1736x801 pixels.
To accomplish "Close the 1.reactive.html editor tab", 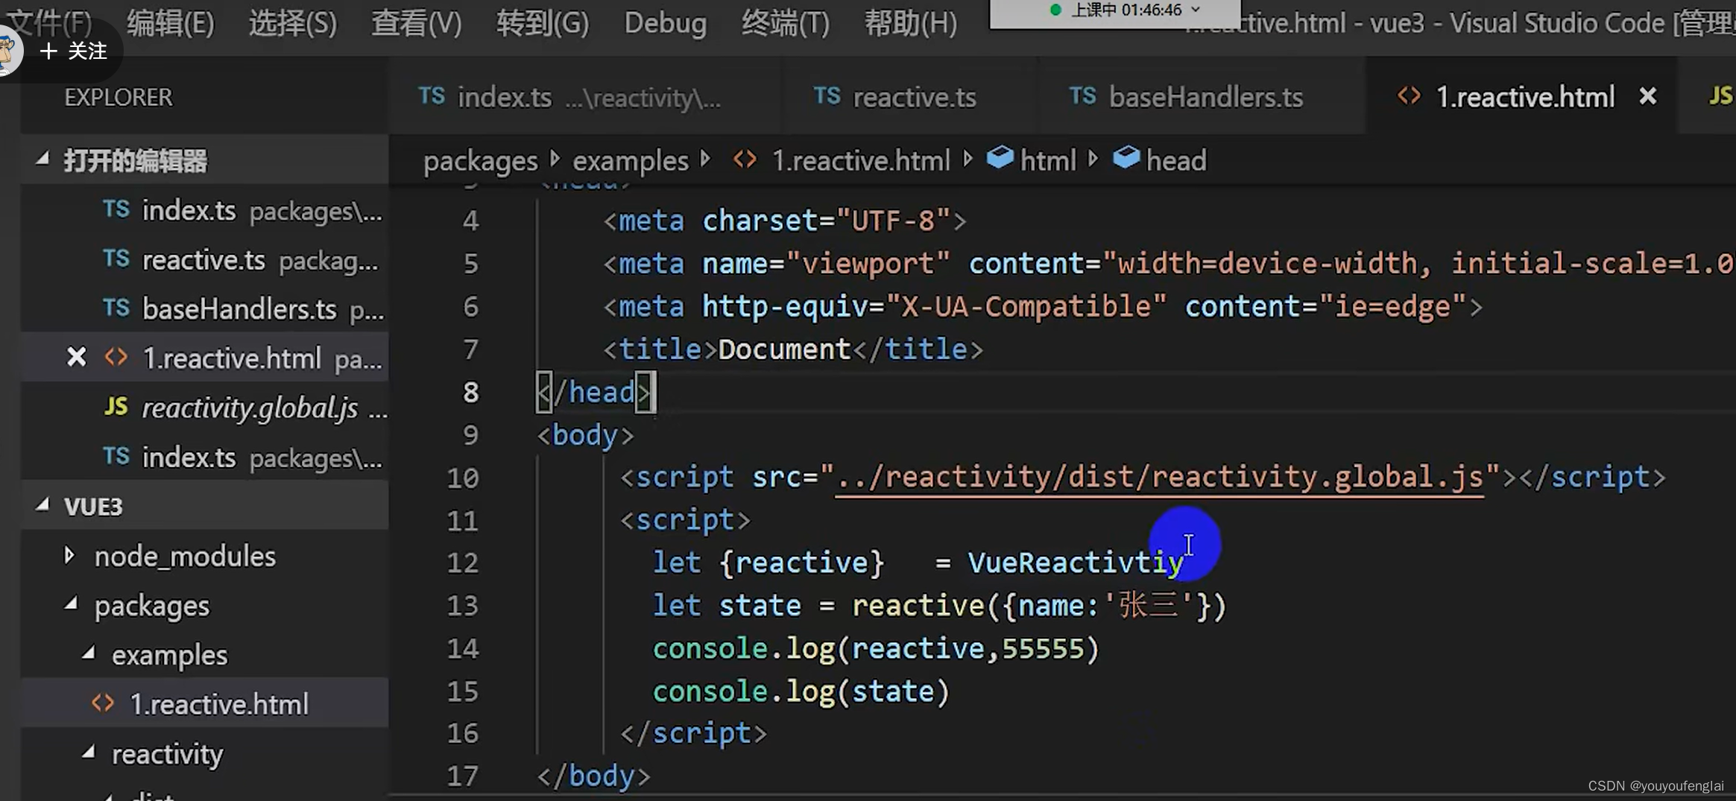I will [x=1647, y=96].
